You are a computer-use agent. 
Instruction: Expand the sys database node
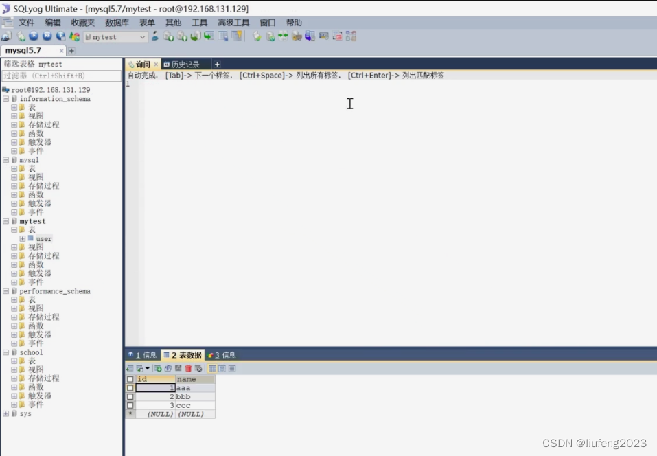click(x=6, y=413)
